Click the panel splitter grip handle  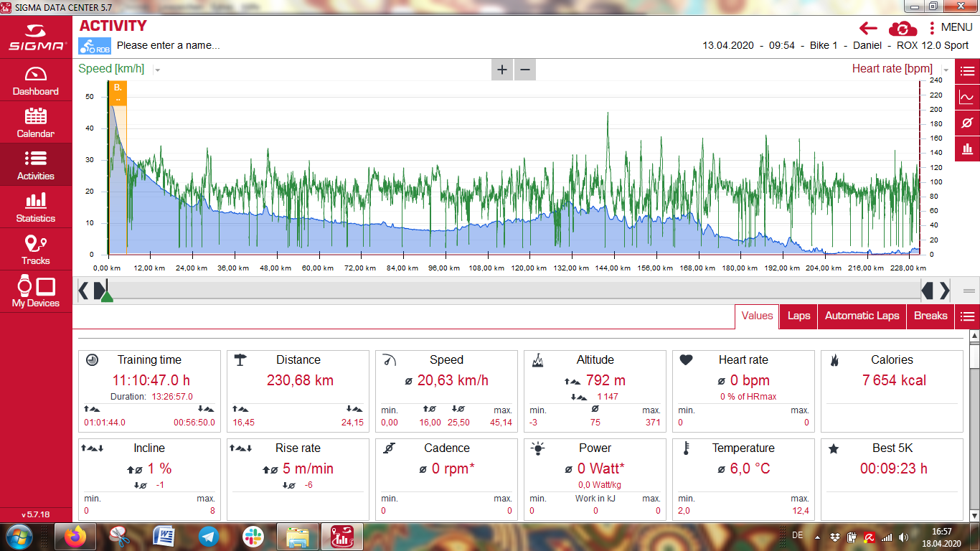click(x=969, y=291)
